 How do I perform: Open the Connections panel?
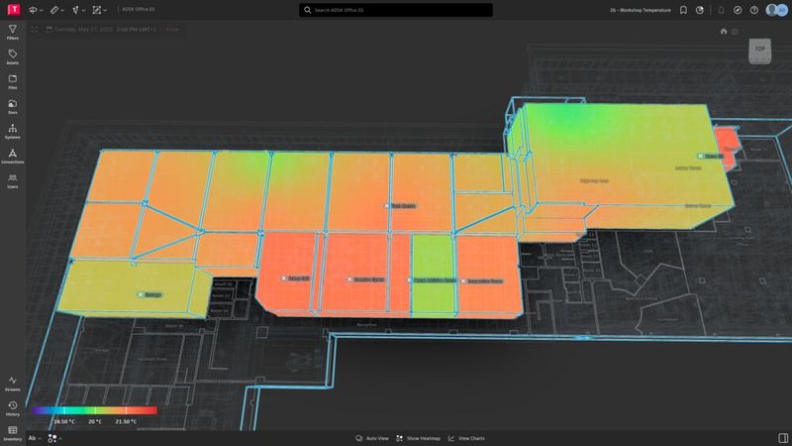[x=13, y=156]
